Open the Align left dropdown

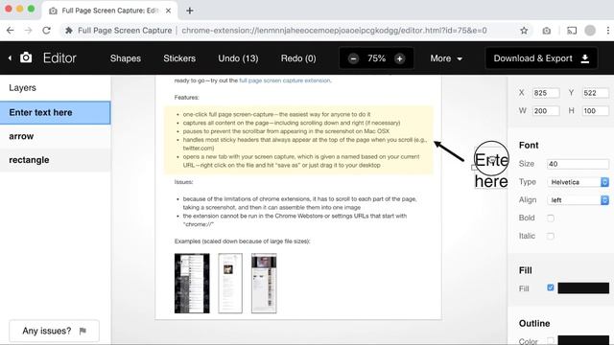(x=578, y=200)
